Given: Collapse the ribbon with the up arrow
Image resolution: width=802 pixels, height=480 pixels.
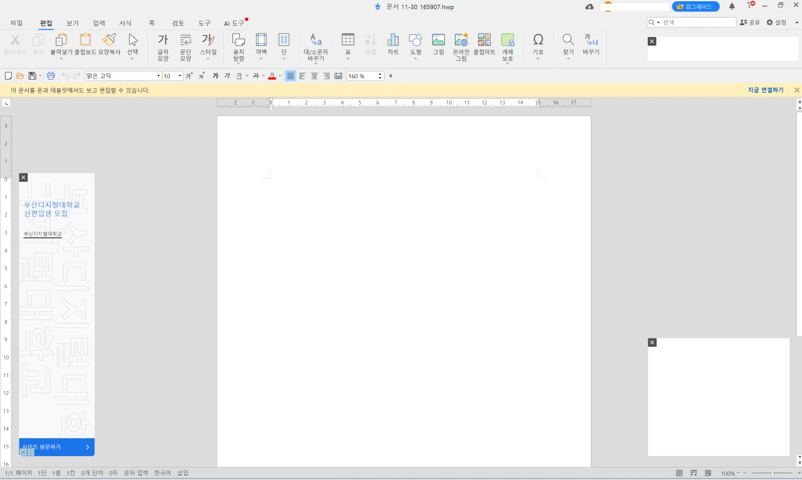Looking at the screenshot, I should [x=797, y=23].
